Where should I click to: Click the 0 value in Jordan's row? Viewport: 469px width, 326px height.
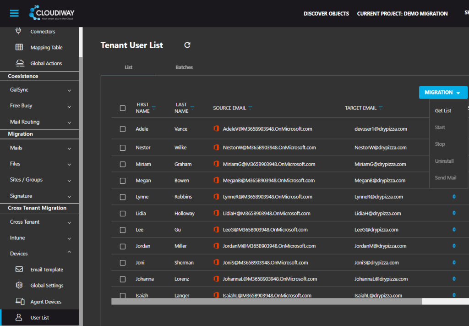(x=454, y=246)
